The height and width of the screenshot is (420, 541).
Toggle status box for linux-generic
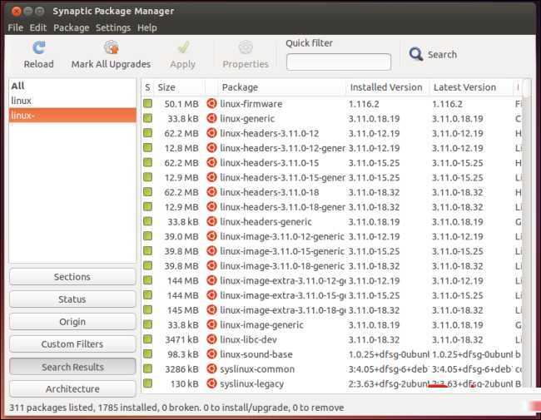147,118
